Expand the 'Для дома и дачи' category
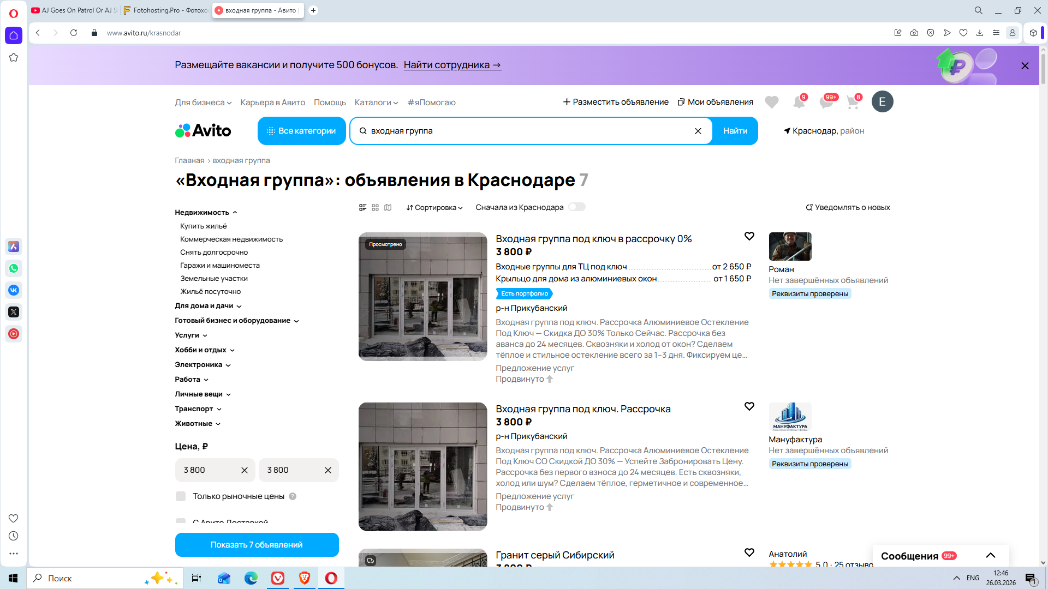This screenshot has width=1048, height=589. 208,306
